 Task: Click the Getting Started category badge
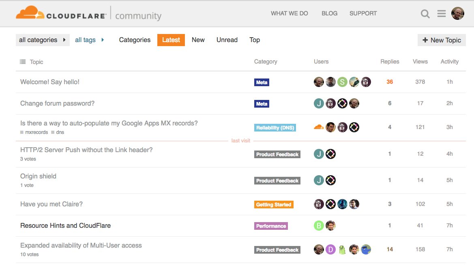tap(274, 205)
